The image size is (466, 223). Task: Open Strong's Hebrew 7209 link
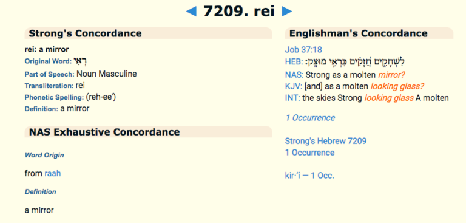tap(326, 141)
